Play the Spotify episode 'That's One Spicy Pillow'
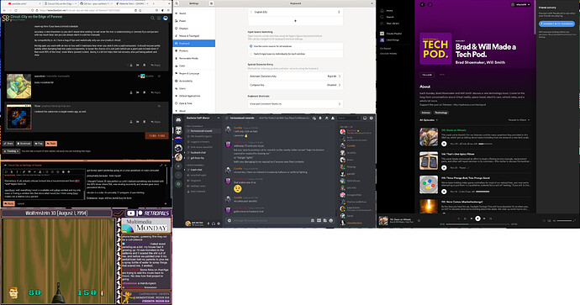 444,167
